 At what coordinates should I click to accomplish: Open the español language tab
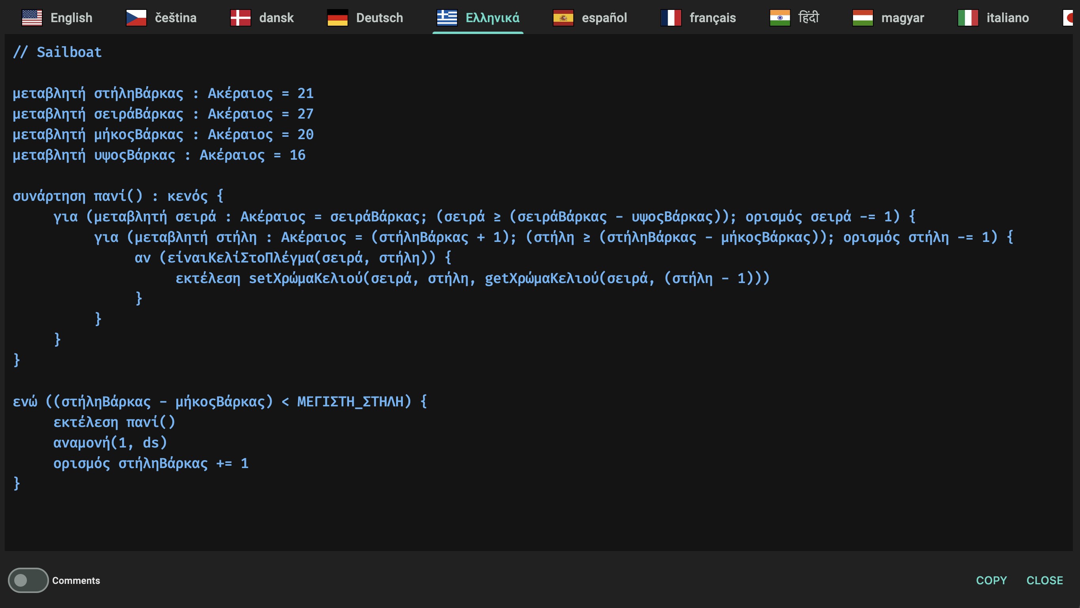(x=604, y=18)
